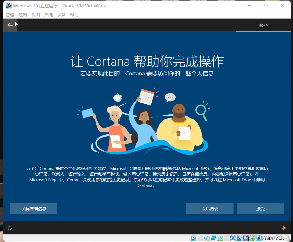Image resolution: width=293 pixels, height=242 pixels.
Task: Close the VirtualBox window
Action: pos(282,6)
